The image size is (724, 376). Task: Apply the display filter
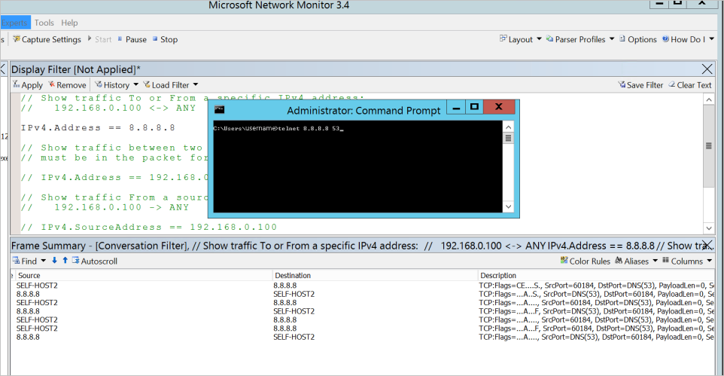[x=28, y=85]
